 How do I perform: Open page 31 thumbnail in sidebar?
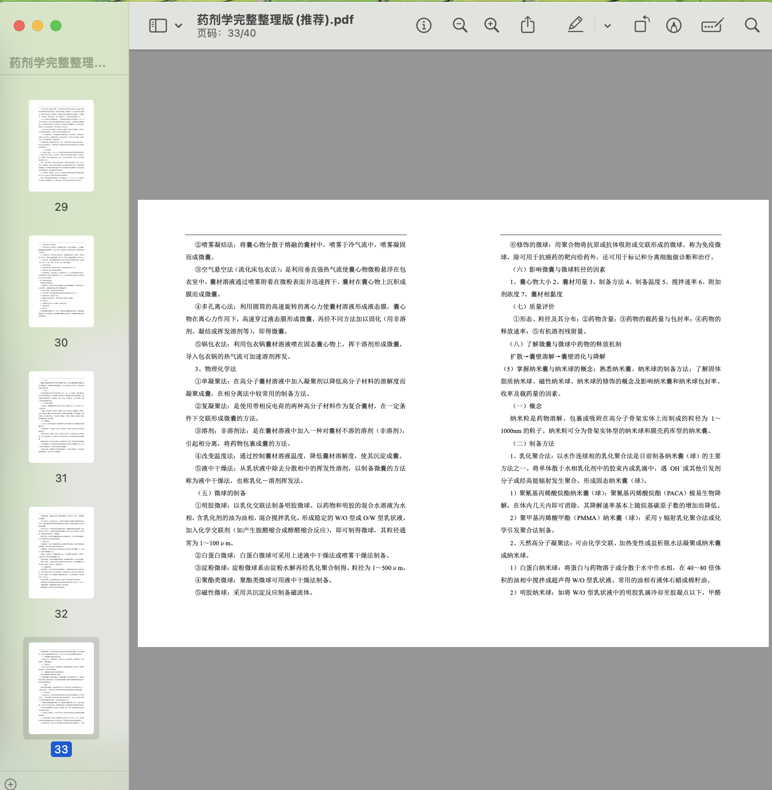click(x=61, y=417)
